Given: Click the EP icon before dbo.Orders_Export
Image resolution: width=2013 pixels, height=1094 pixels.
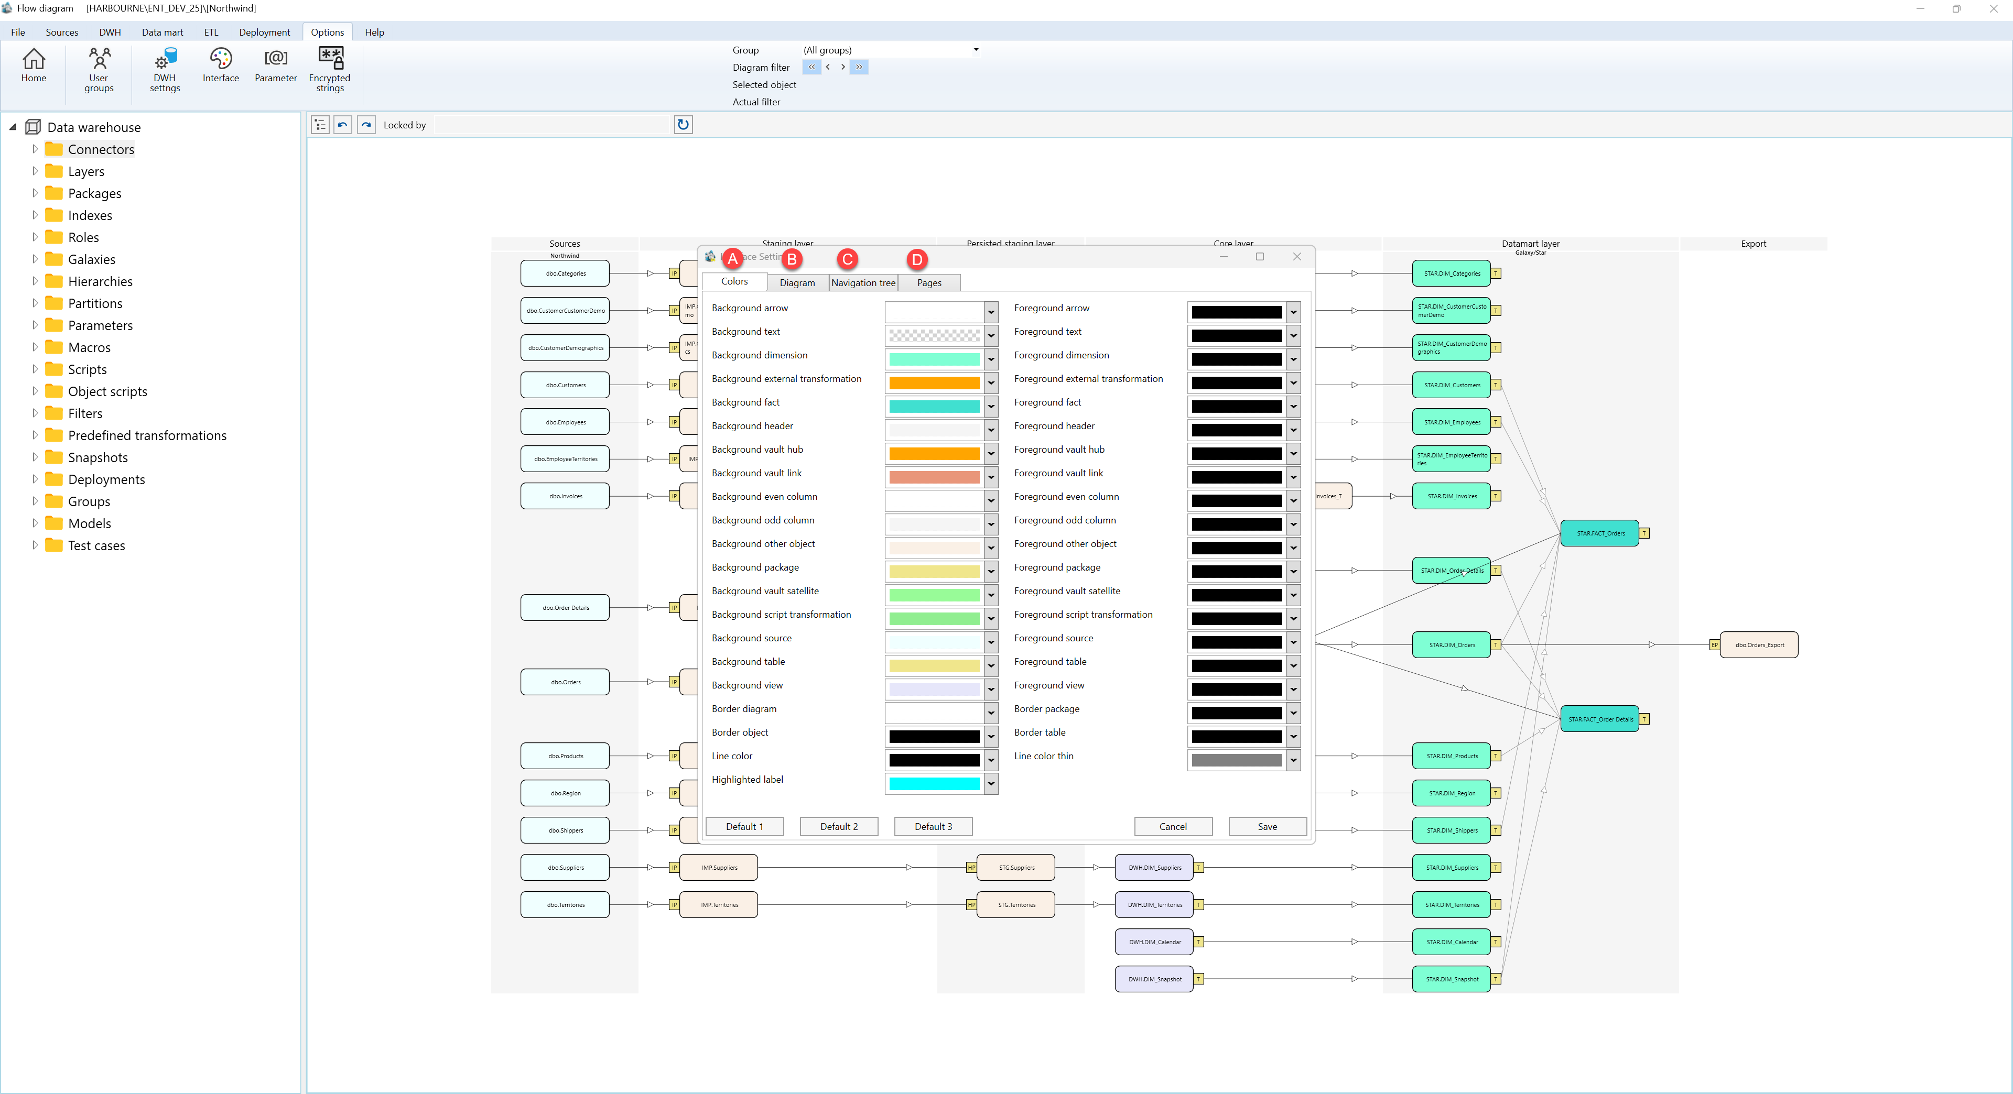Looking at the screenshot, I should pos(1715,645).
